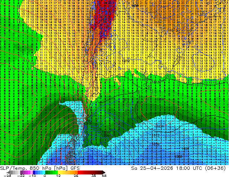Click the "-28" label under the color scale
The height and width of the screenshot is (177, 229).
(7, 176)
